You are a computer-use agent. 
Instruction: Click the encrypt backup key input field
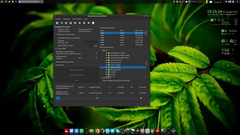[90, 42]
